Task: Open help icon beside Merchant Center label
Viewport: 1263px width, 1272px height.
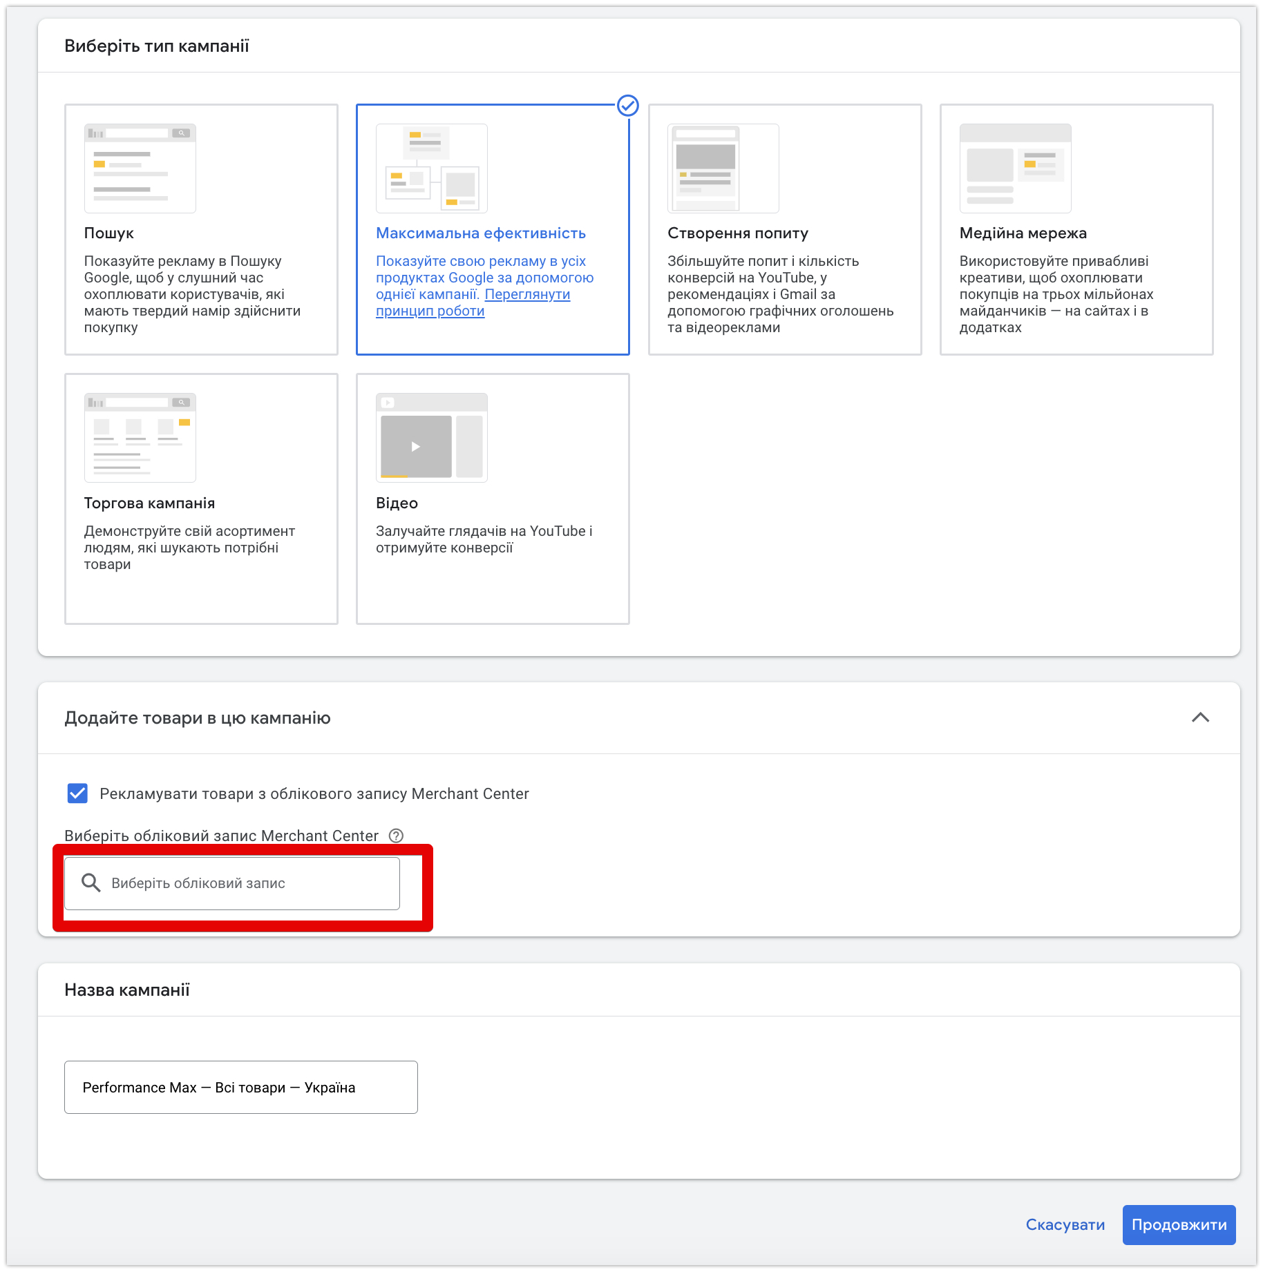Action: [396, 836]
